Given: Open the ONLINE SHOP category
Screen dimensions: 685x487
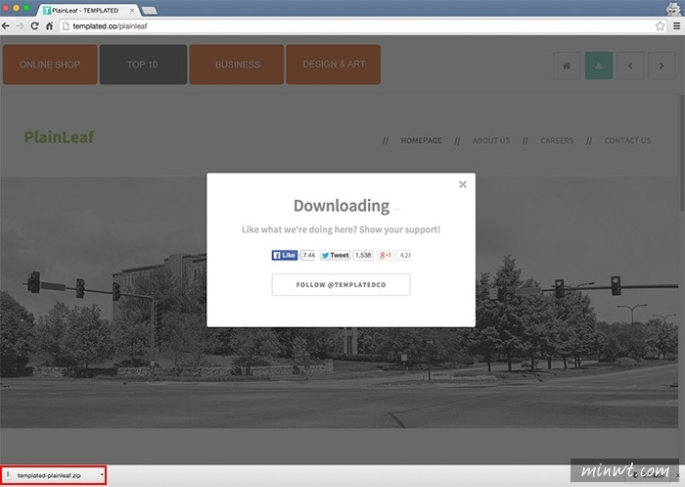Looking at the screenshot, I should pos(50,65).
